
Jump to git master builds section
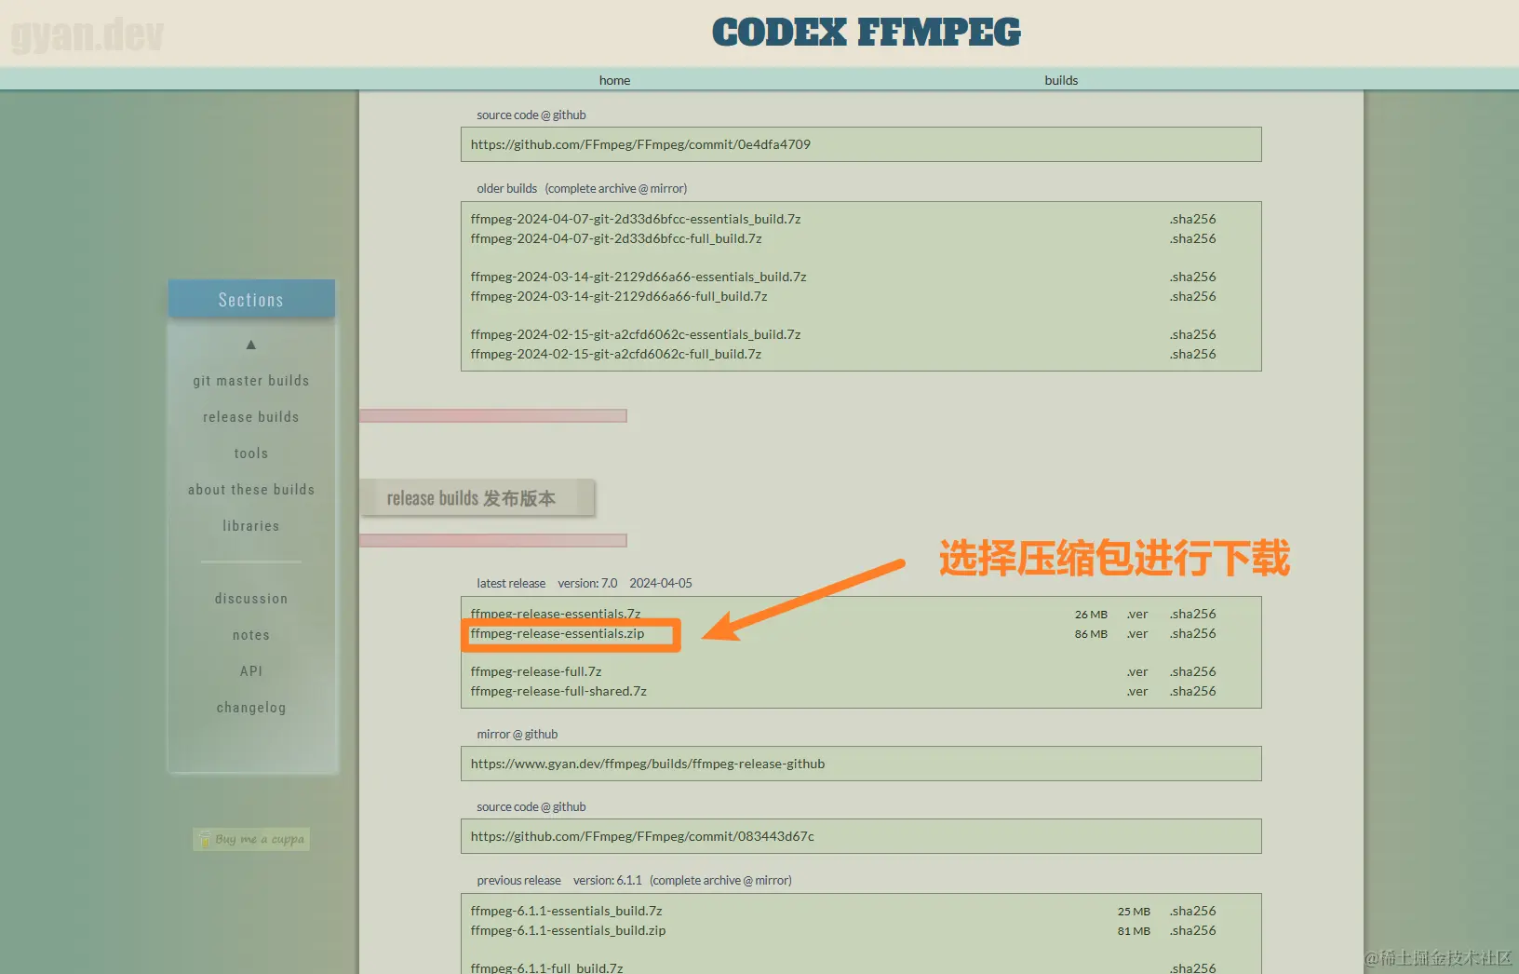(x=251, y=381)
